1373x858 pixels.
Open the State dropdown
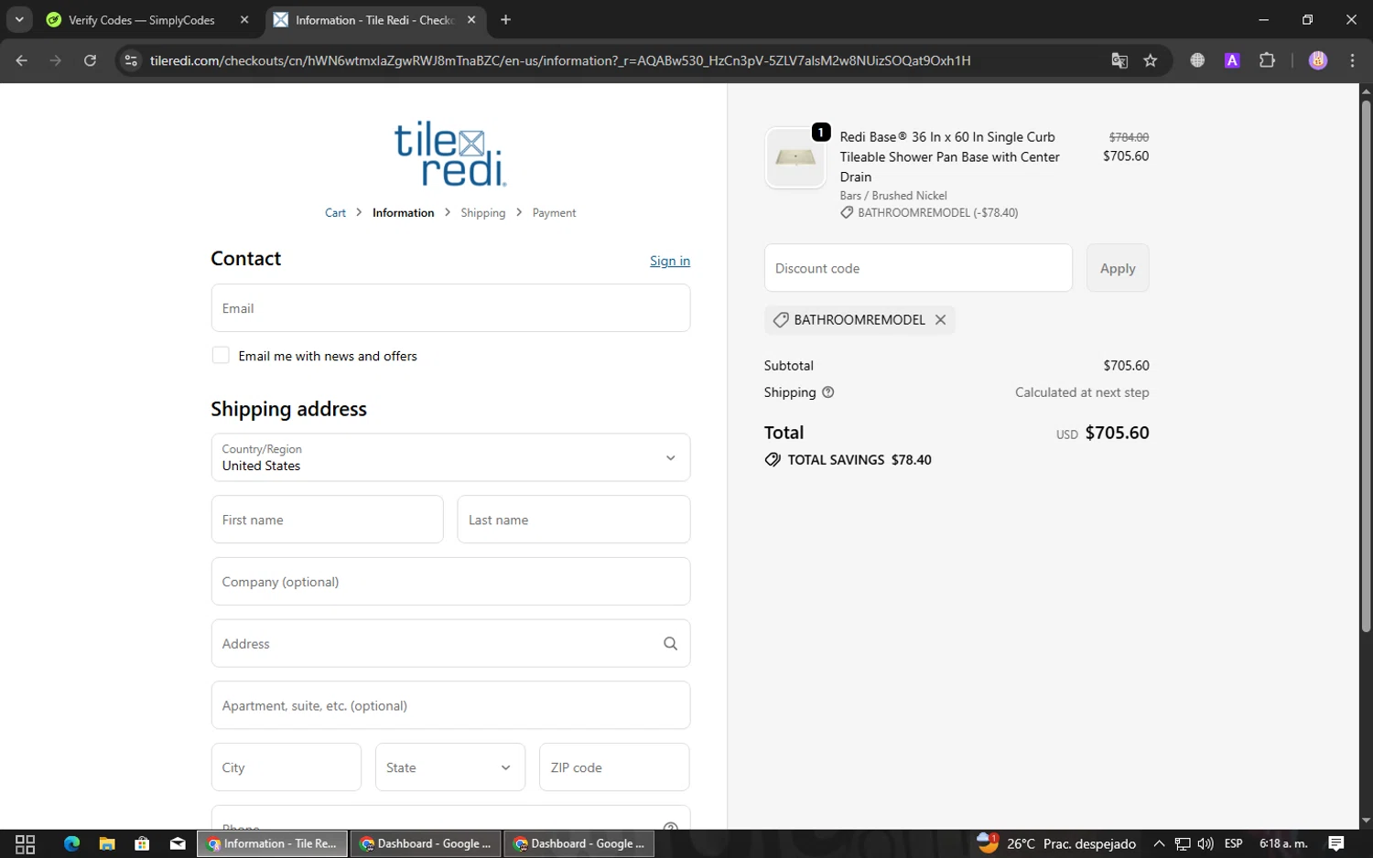coord(449,767)
